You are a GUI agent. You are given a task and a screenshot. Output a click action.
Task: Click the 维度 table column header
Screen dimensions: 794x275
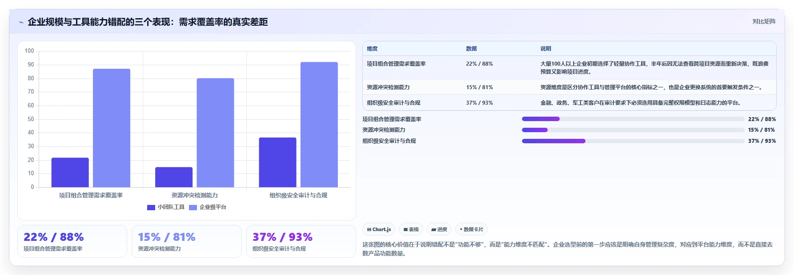point(372,49)
